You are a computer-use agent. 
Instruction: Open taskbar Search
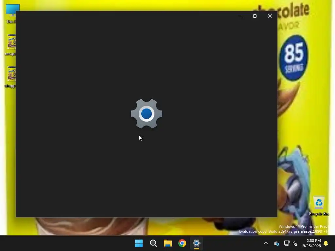153,243
